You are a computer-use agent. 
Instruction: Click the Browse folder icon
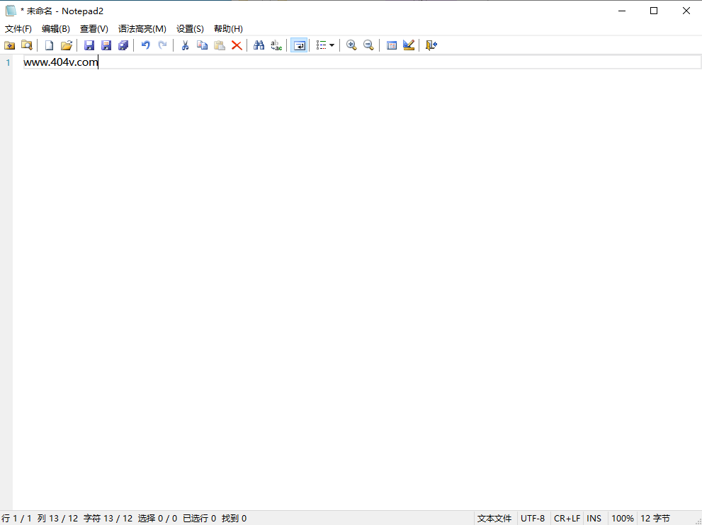tap(27, 45)
